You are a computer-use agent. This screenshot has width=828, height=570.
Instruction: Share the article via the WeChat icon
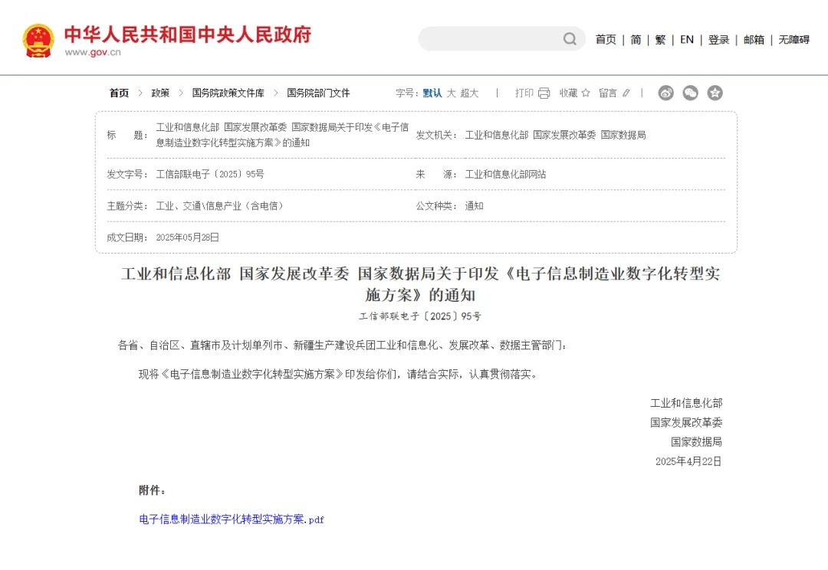(x=690, y=93)
